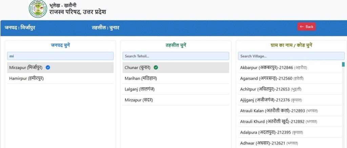Click the green checkmark beside Chunar tehsil

(x=156, y=67)
